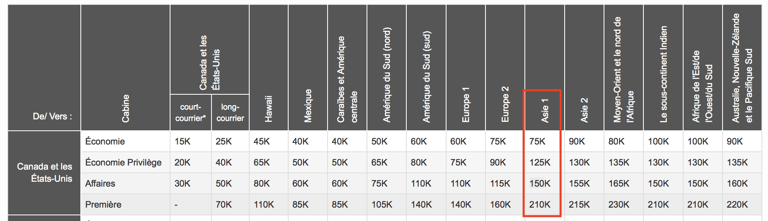The image size is (768, 221).
Task: Select the 105K Première Amérique du Sud cell
Action: (382, 204)
